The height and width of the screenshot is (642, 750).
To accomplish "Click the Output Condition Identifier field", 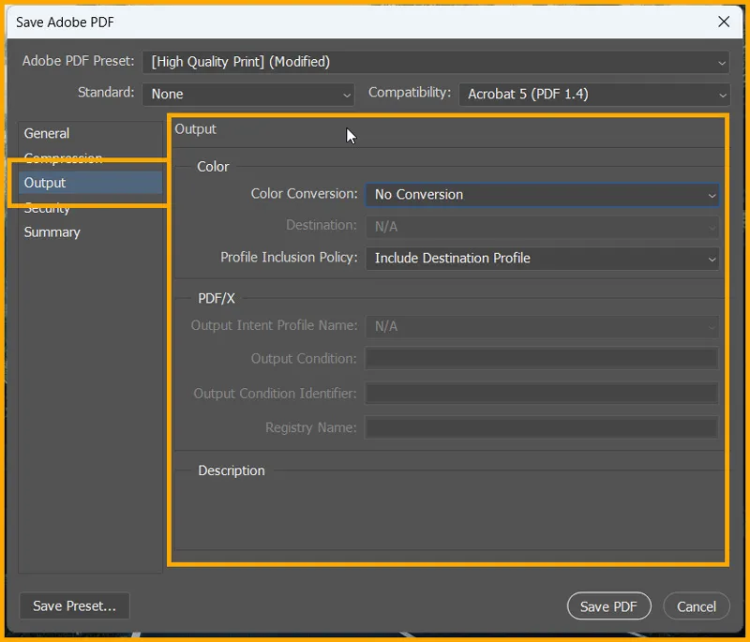I will click(x=542, y=393).
